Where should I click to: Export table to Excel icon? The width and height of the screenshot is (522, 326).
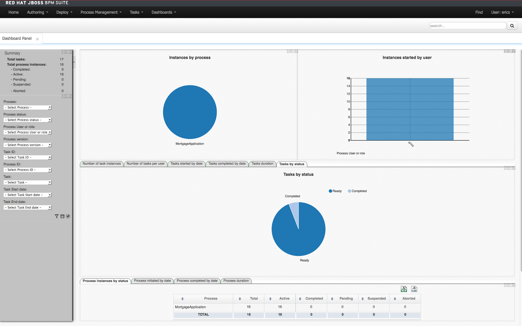point(404,289)
